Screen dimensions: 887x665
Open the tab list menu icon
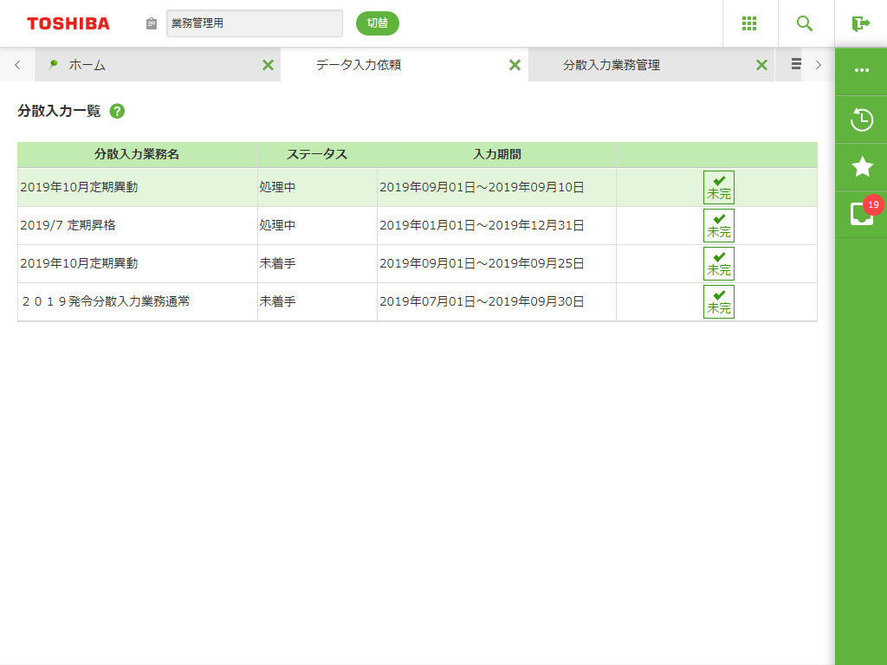(x=796, y=64)
